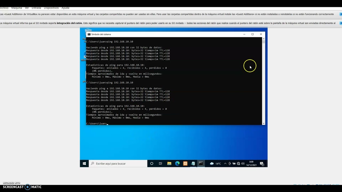Viewport: 342px width, 192px height.
Task: Open the Máquina menu in VirtualBox
Action: pyautogui.click(x=17, y=8)
